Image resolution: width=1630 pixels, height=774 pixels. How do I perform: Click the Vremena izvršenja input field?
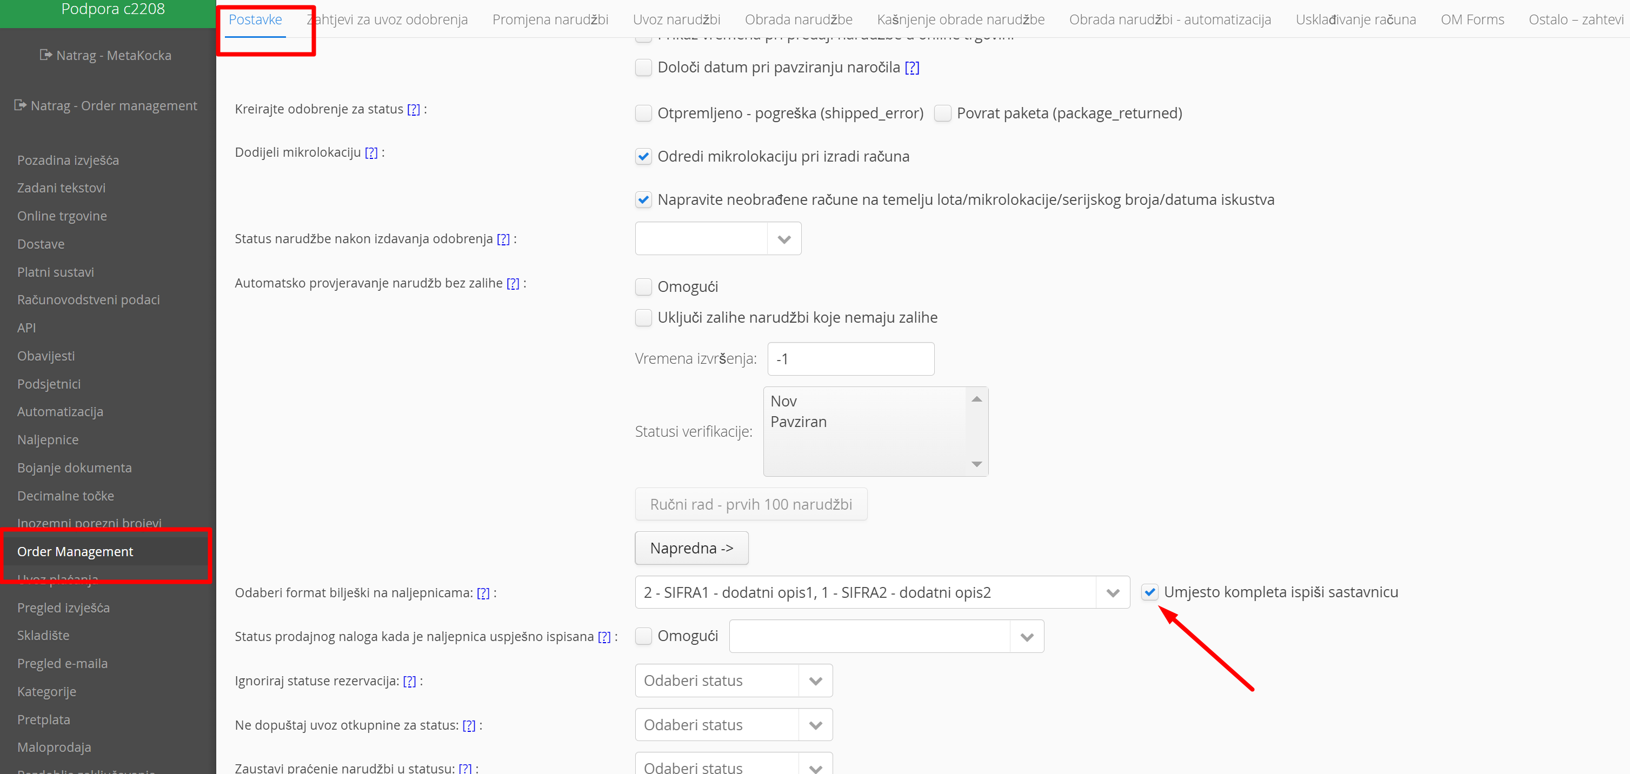pyautogui.click(x=850, y=359)
